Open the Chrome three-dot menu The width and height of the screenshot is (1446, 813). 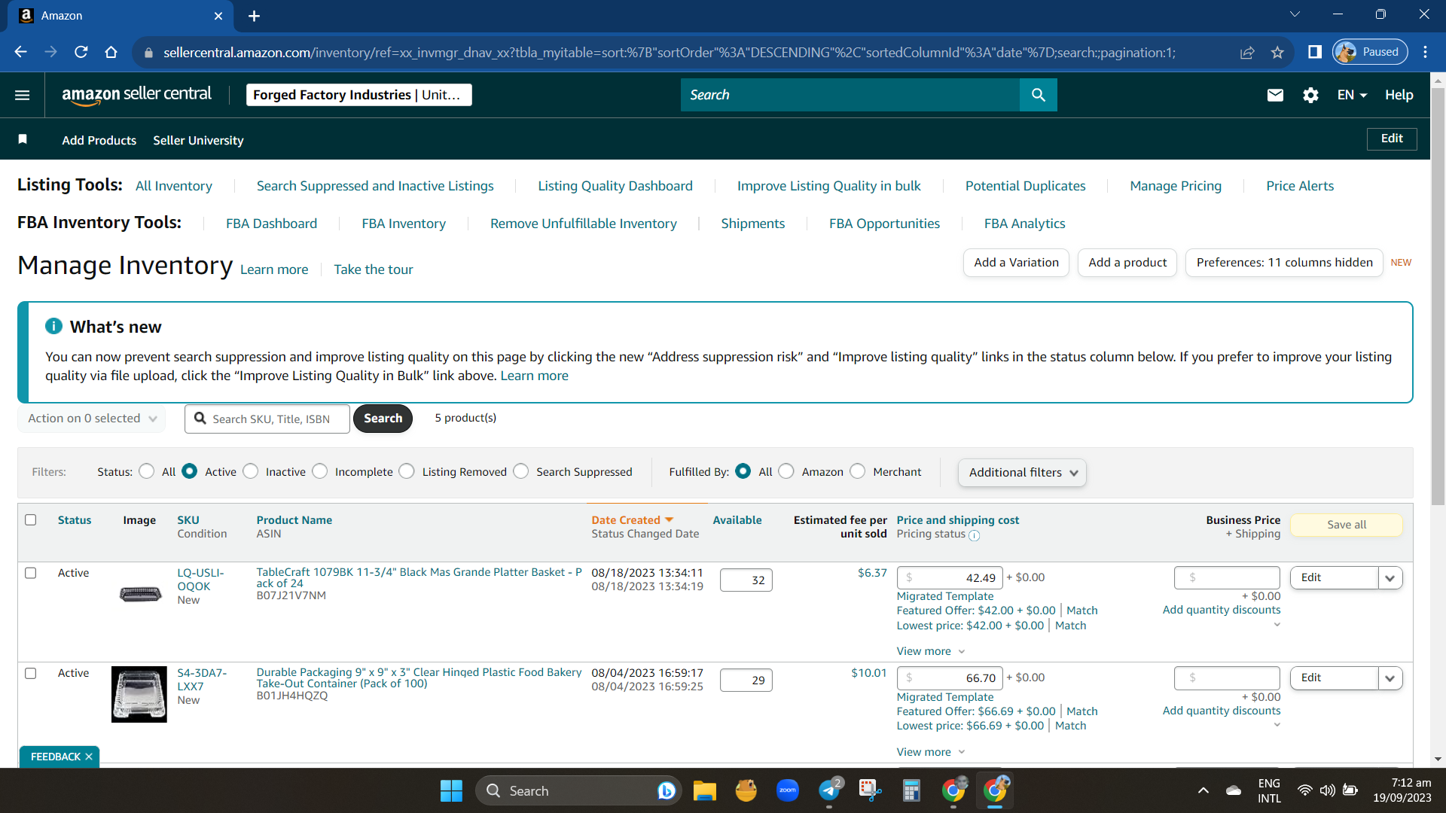click(1425, 52)
